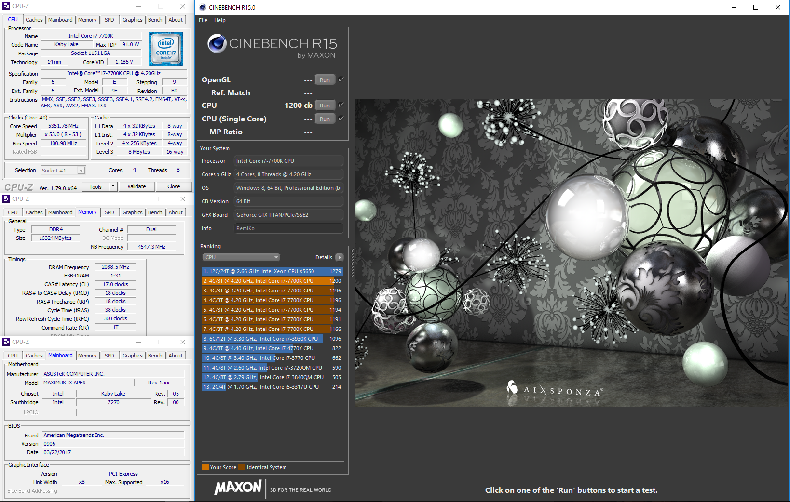This screenshot has height=502, width=790.
Task: Open the Tools dropdown arrow in CPU-Z
Action: click(113, 186)
